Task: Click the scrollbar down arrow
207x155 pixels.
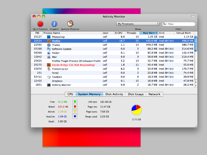Action: (196, 85)
